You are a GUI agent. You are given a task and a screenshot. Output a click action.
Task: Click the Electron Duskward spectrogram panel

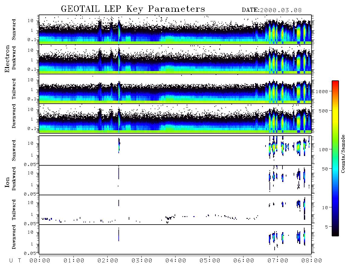pos(175,59)
